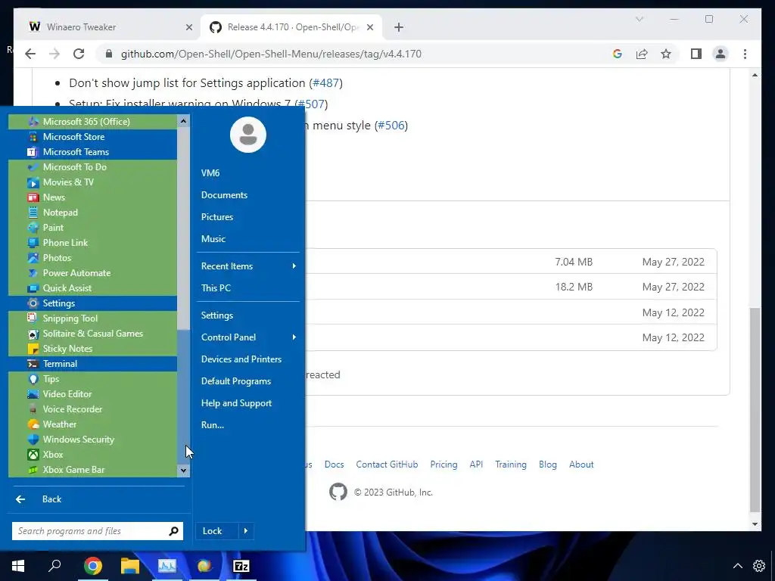
Task: Reload the GitHub page
Action: tap(79, 54)
